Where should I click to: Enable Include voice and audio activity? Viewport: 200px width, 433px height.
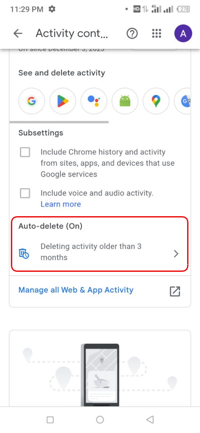[25, 193]
